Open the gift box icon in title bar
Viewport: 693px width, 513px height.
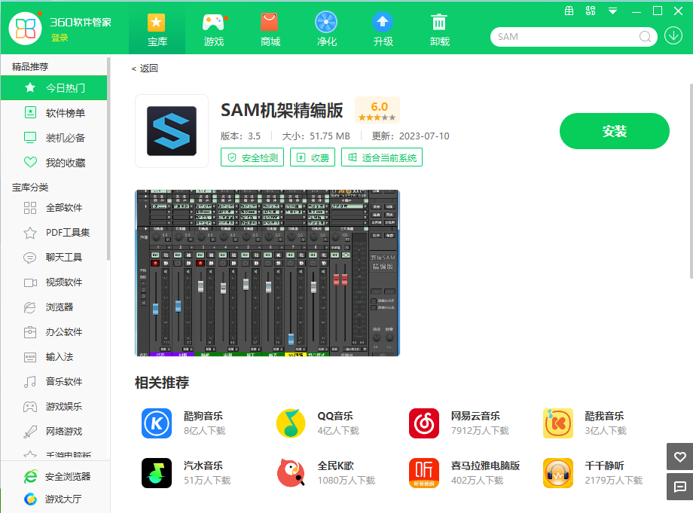pos(569,11)
